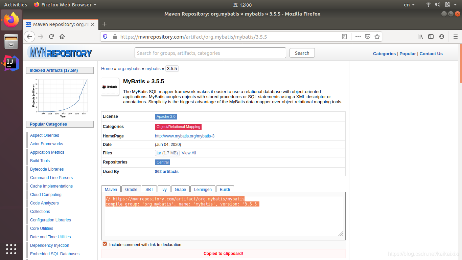This screenshot has width=462, height=260.
Task: Open the Aspect Oriented category
Action: [45, 135]
